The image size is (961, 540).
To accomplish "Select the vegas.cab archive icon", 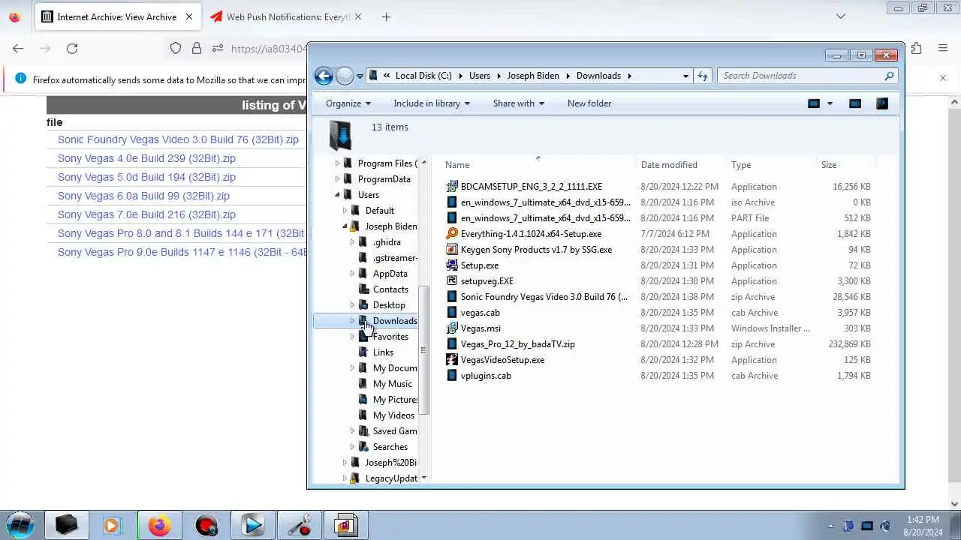I will (x=452, y=313).
